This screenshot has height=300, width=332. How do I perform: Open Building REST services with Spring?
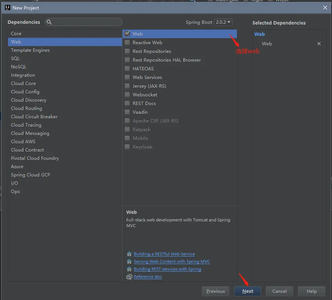[167, 269]
